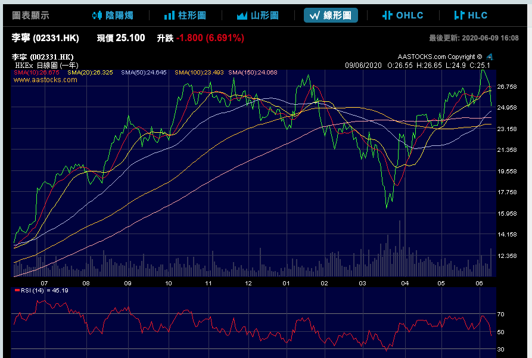Click the SMA(100):23.493 legend label
Screen dimensions: 532x358
coord(199,72)
